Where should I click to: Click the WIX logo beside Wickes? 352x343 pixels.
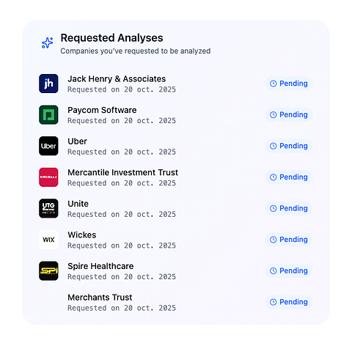pos(48,240)
